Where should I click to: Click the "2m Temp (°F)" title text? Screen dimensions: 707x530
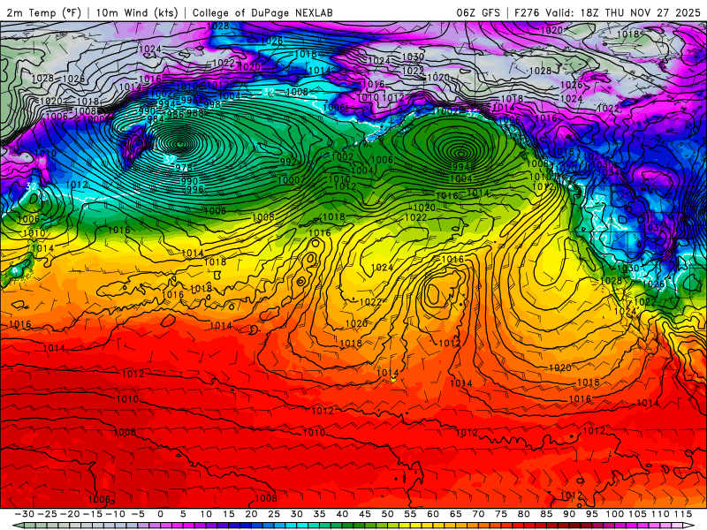click(x=44, y=12)
